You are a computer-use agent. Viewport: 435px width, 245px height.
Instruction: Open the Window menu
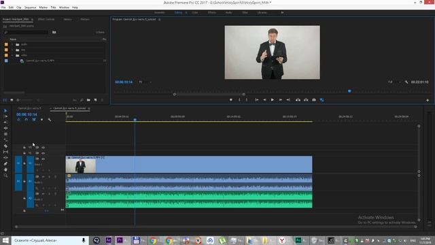(x=64, y=7)
